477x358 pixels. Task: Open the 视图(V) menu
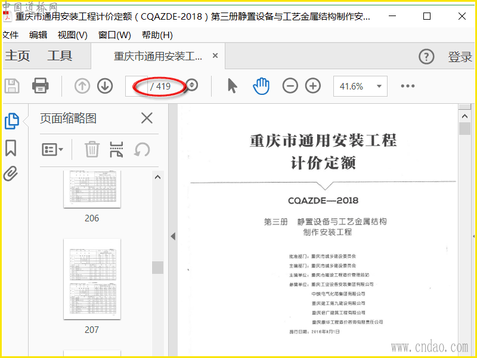click(73, 35)
